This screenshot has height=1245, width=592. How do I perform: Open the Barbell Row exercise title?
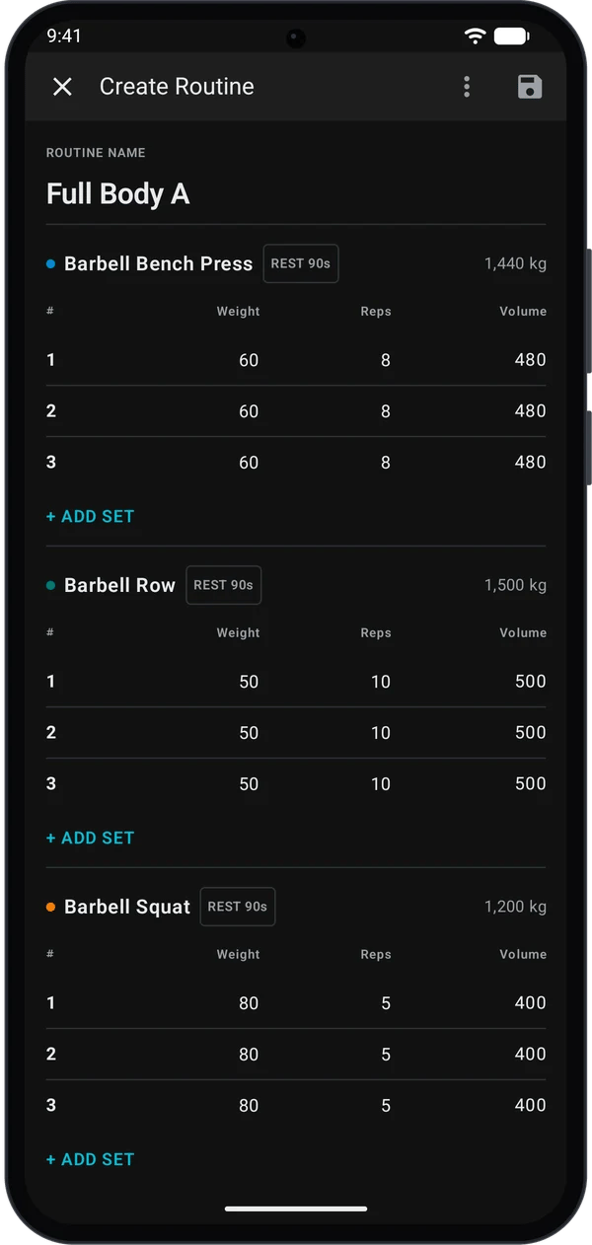click(x=119, y=585)
